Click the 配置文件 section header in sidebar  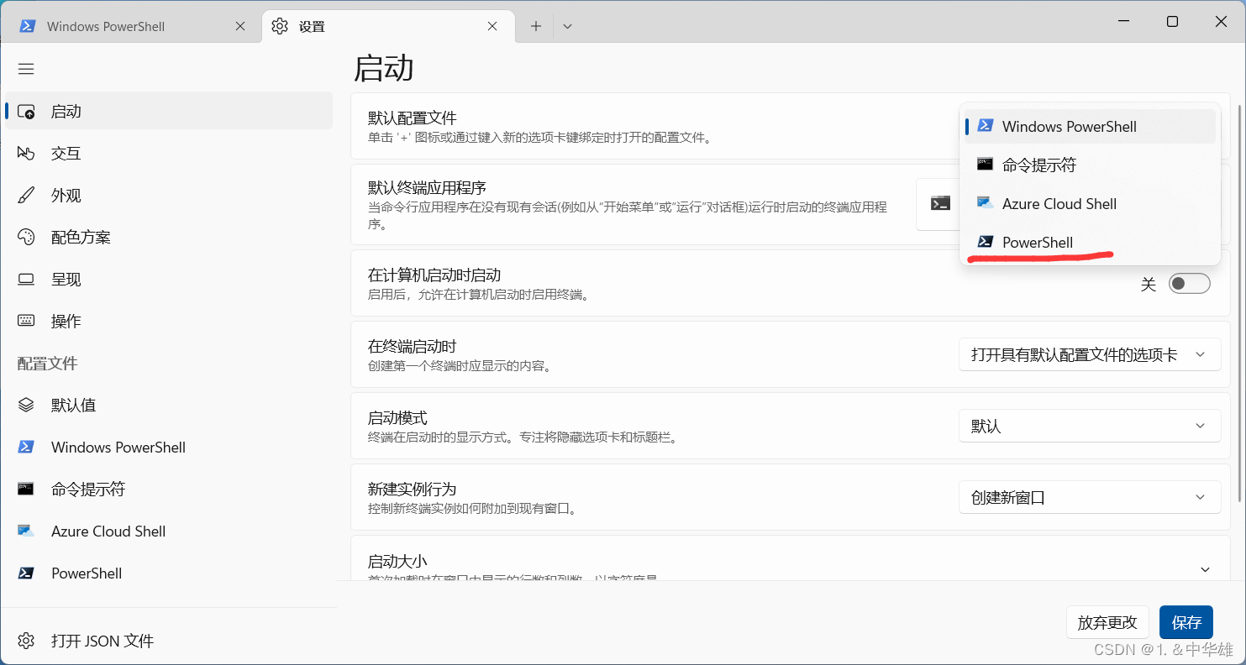click(47, 363)
